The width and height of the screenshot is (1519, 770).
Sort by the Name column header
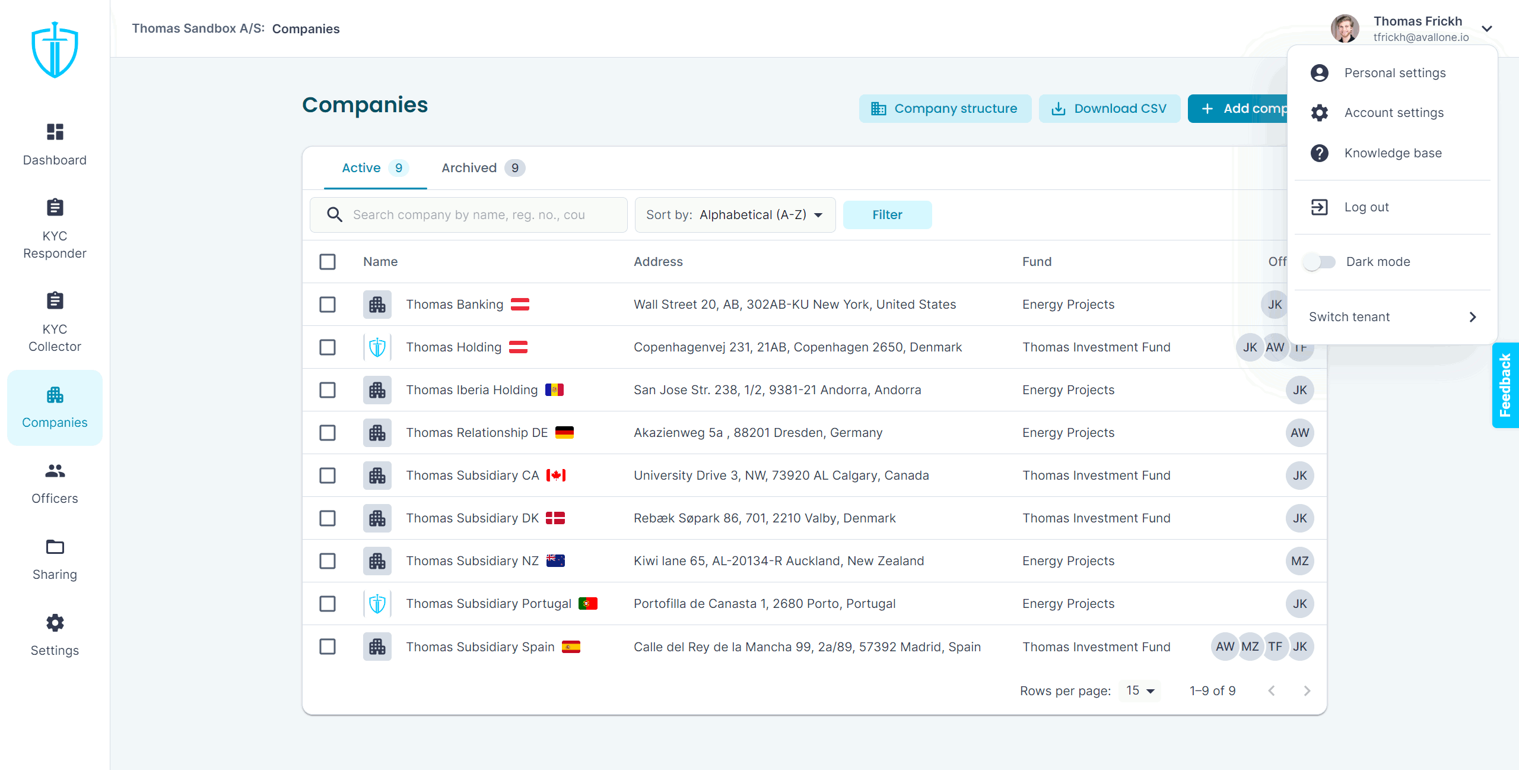tap(380, 262)
